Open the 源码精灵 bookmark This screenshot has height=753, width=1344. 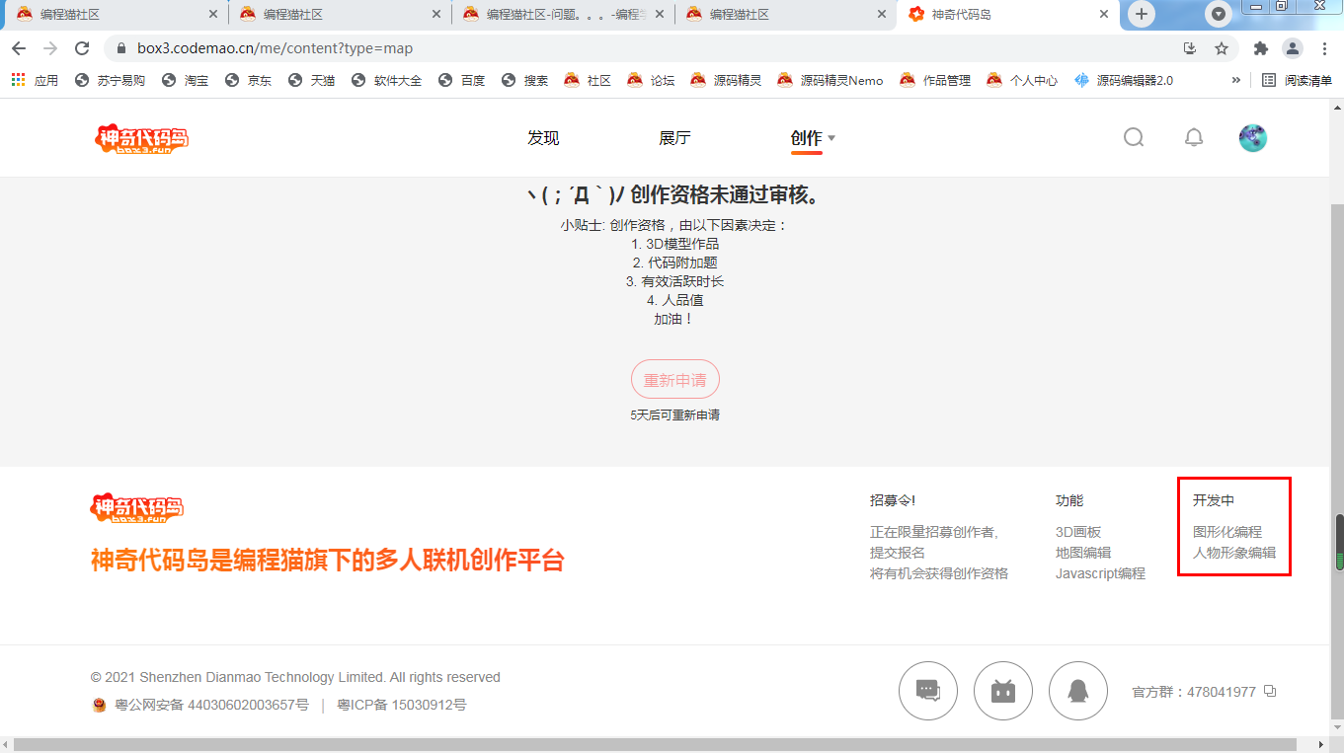click(727, 80)
